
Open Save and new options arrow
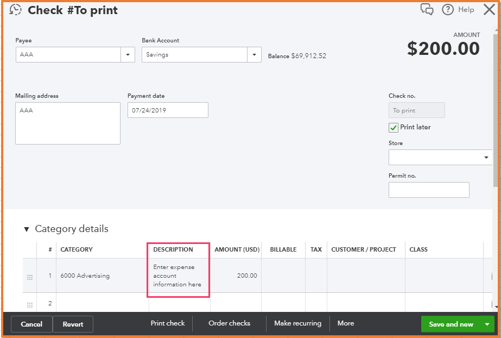(x=487, y=324)
